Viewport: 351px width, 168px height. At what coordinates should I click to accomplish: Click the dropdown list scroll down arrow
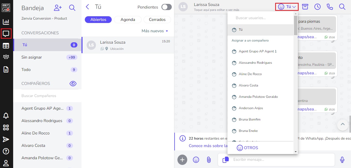pos(296,151)
